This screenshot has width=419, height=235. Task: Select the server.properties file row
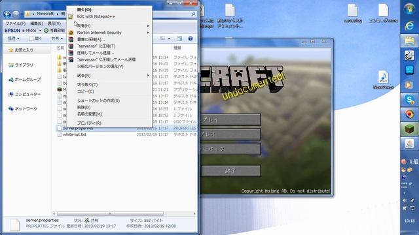click(127, 129)
